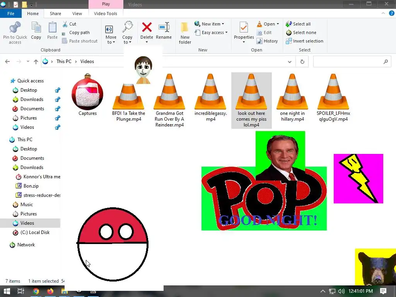Select the Play contextual tab

coord(106,4)
